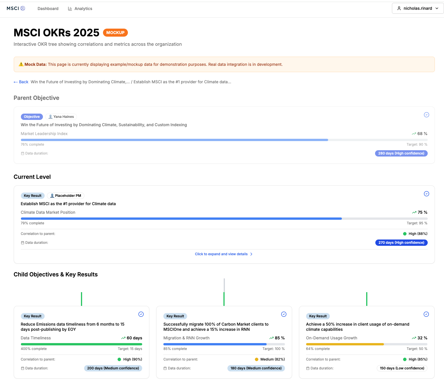Click the Back link above the breadcrumb
This screenshot has width=444, height=382.
click(x=21, y=82)
